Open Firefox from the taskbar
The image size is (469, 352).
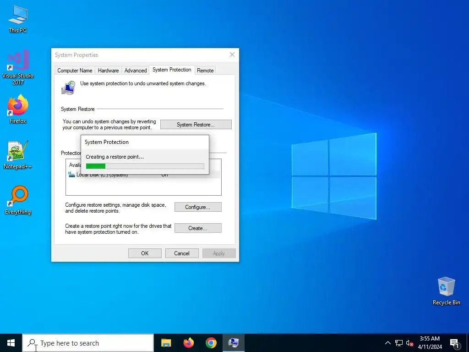[188, 343]
